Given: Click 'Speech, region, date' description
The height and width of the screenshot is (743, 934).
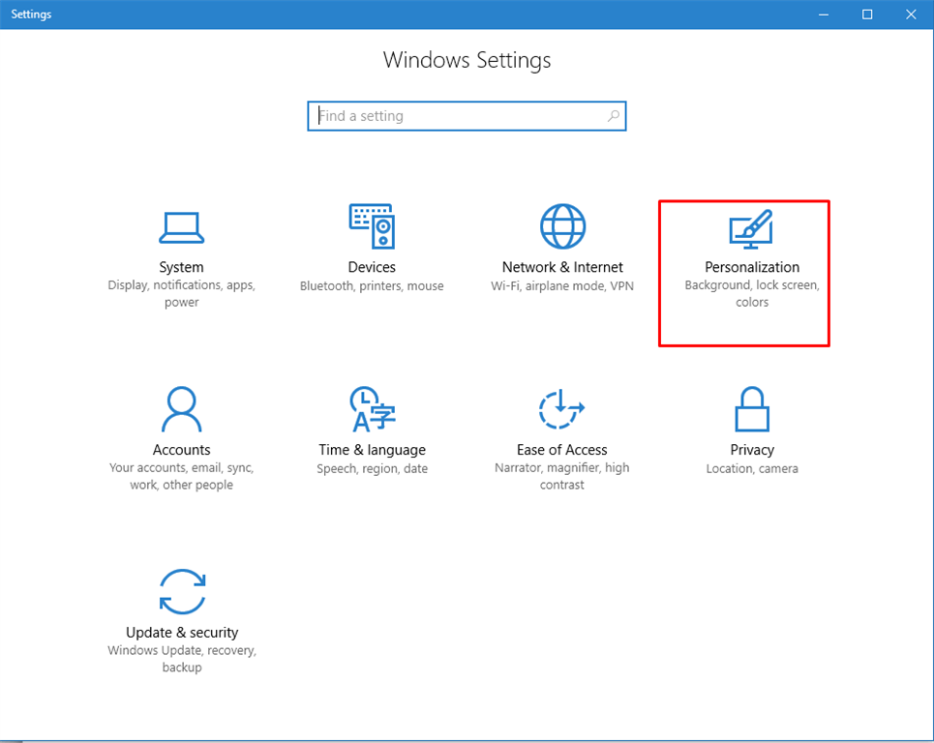Looking at the screenshot, I should pos(373,468).
